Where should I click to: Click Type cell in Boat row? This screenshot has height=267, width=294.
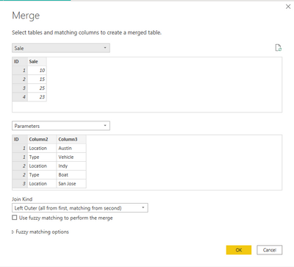(x=42, y=174)
